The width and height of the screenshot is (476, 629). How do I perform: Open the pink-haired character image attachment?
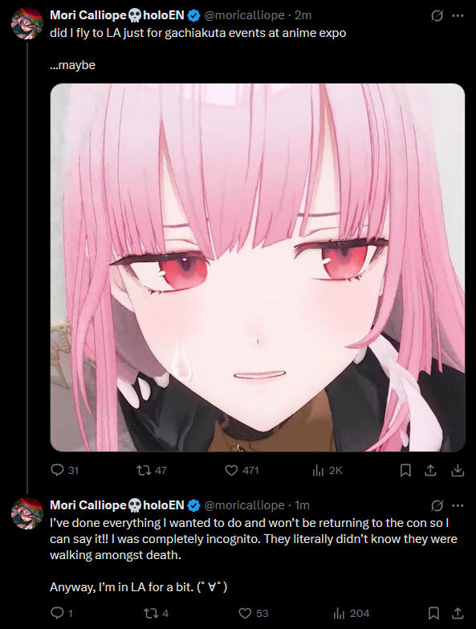click(258, 268)
